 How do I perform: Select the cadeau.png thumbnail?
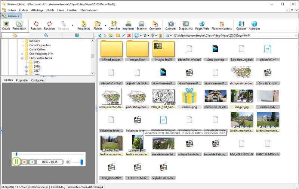click(x=189, y=98)
